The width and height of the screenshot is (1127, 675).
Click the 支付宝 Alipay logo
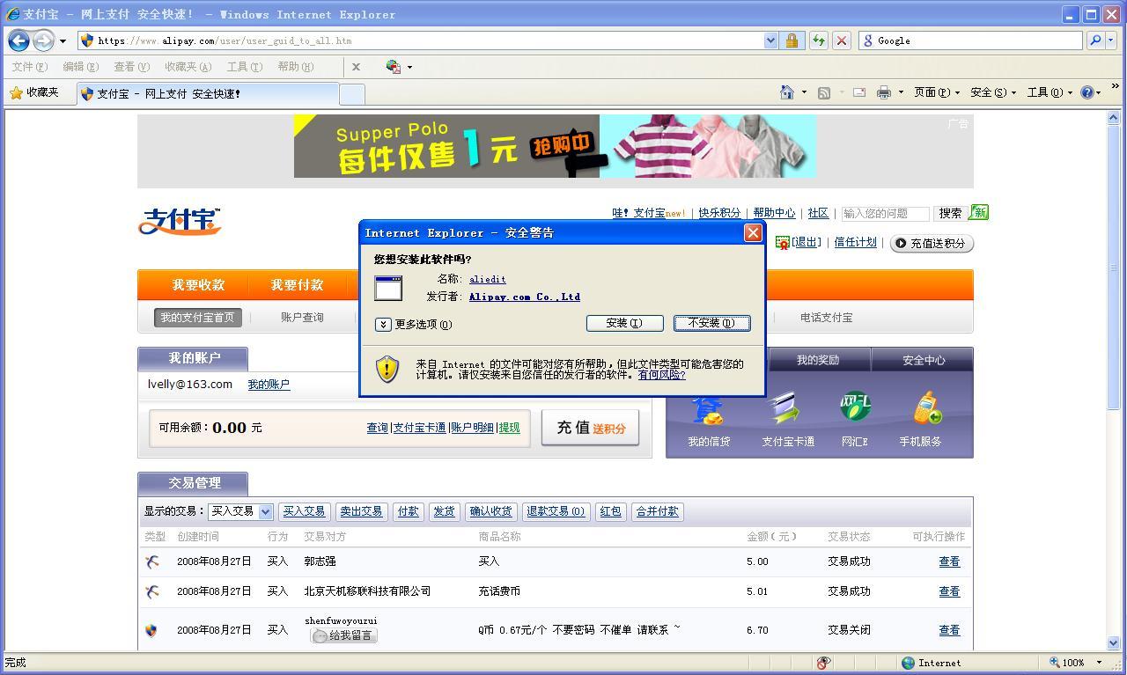click(180, 221)
